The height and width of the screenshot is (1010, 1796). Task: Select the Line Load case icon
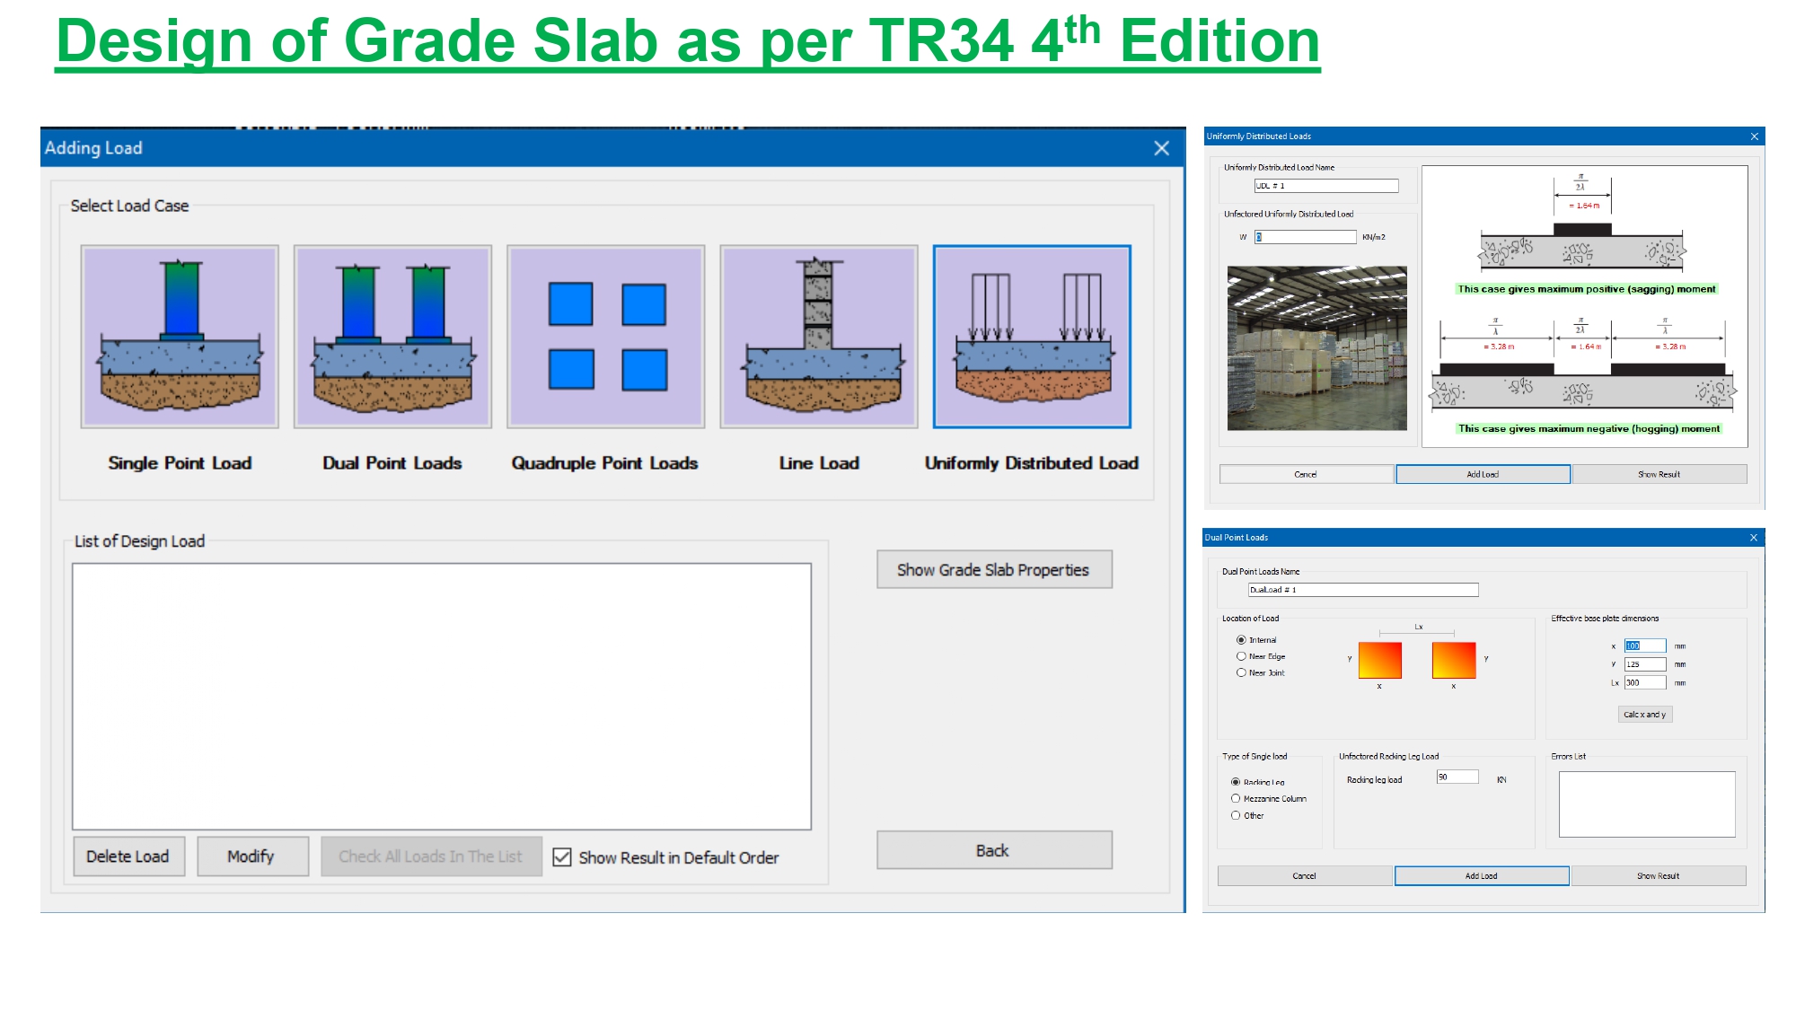coord(819,337)
